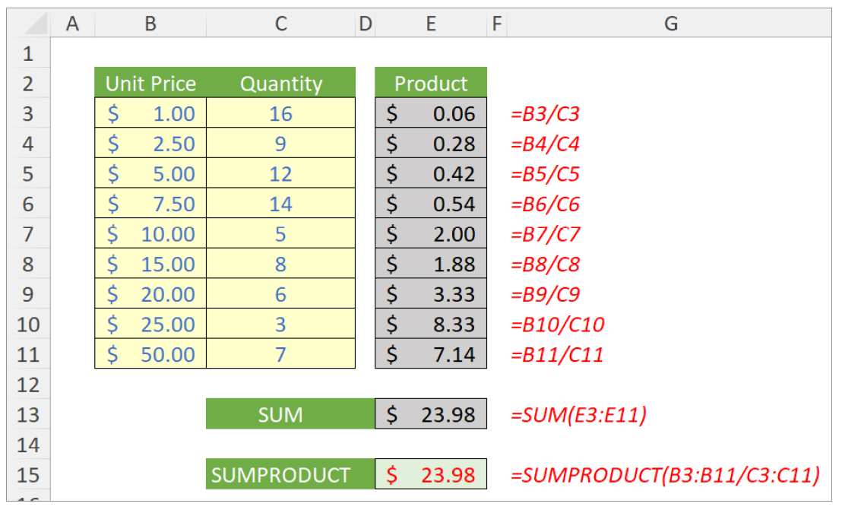Image resolution: width=842 pixels, height=532 pixels.
Task: Select column B header
Action: 150,24
